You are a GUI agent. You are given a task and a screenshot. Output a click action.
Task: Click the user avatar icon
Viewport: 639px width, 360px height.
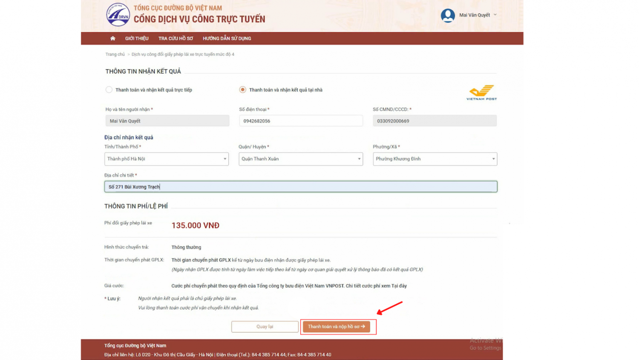click(448, 15)
